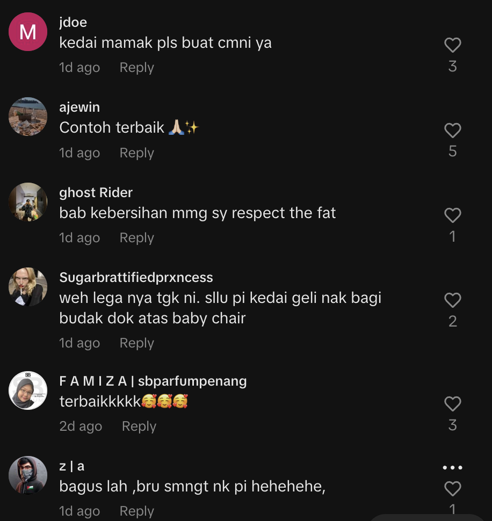This screenshot has height=521, width=492.
Task: Reply to the baby chair comment
Action: tap(136, 343)
